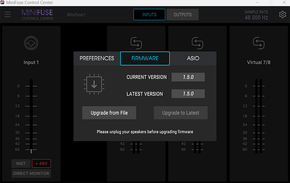Switch to the OUTPUTS view
Screen dimensions: 290x183
pos(182,15)
